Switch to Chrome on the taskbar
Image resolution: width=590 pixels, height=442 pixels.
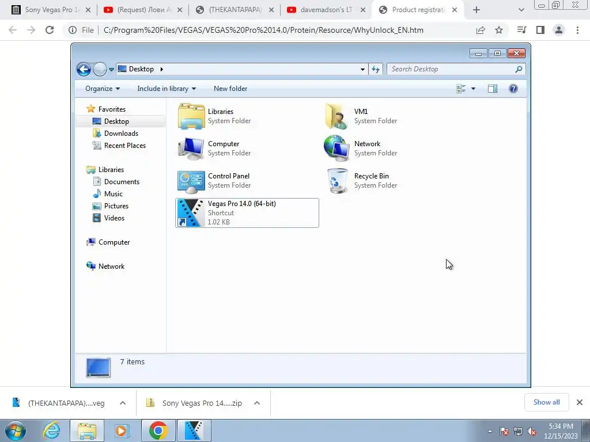point(158,430)
